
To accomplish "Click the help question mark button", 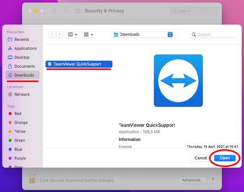I will coord(213,180).
